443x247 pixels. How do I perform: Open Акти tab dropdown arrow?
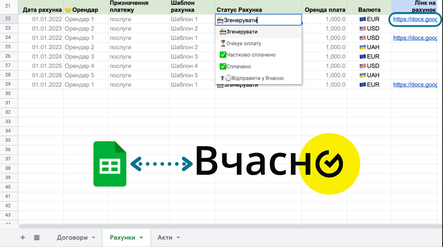(178, 238)
